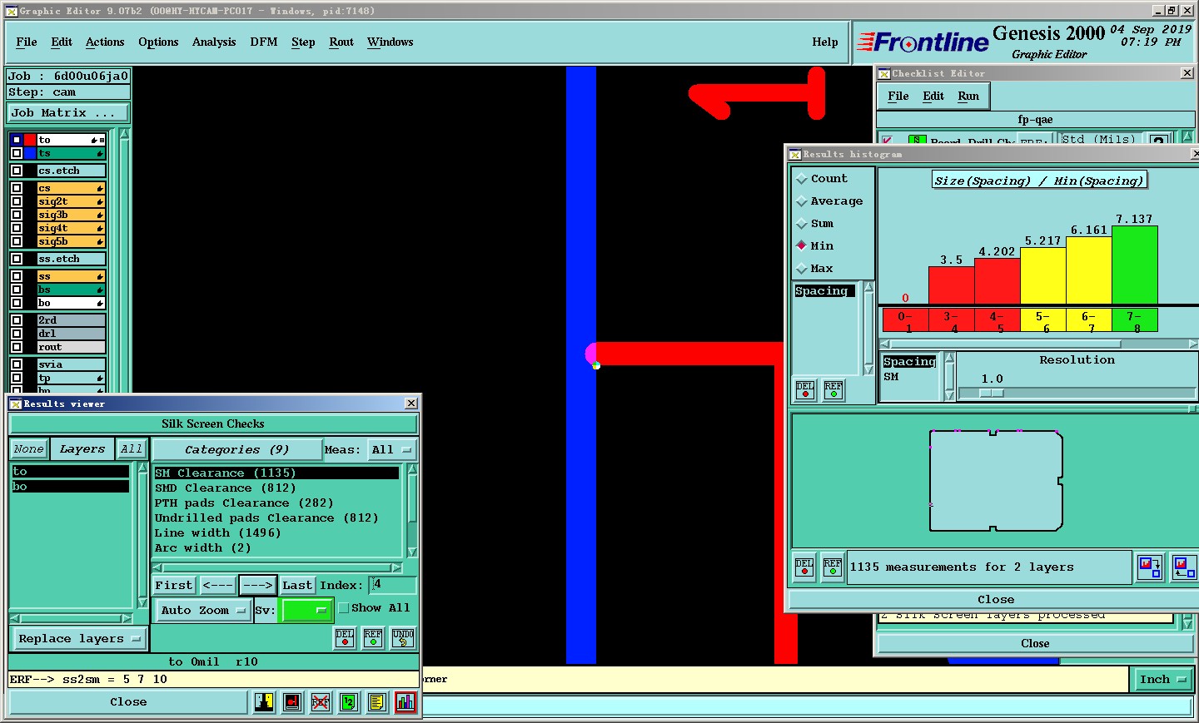The image size is (1199, 723).
Task: Click the Last result button
Action: click(x=297, y=586)
